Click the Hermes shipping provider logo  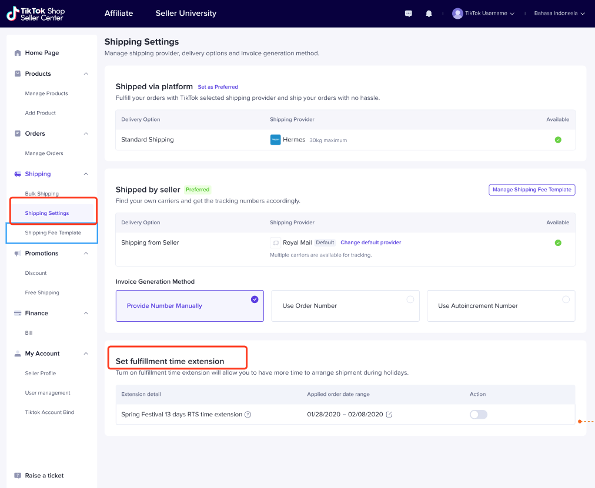pyautogui.click(x=275, y=140)
